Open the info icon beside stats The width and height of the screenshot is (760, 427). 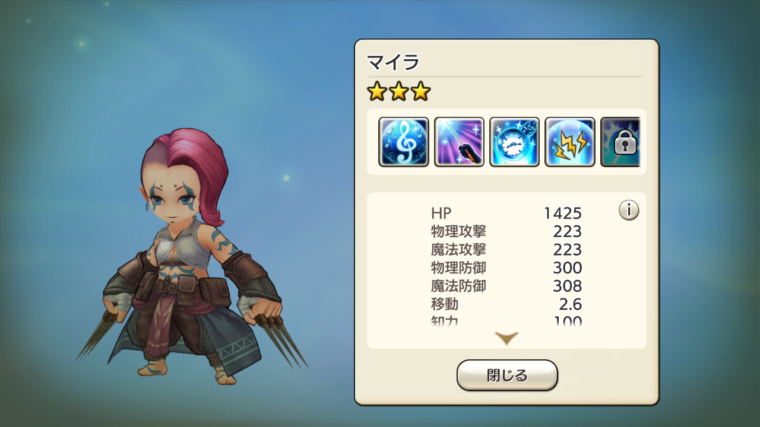tap(629, 210)
